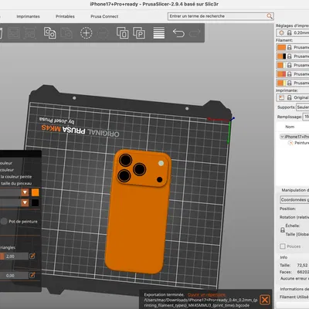The width and height of the screenshot is (309, 309).
Task: Click the orange swatch of first filament
Action: [x=281, y=47]
